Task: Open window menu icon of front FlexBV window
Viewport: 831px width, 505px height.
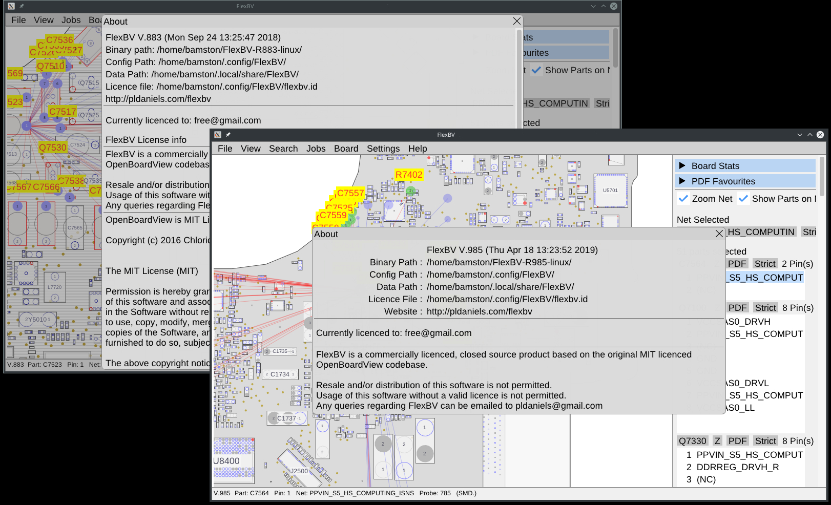Action: tap(218, 135)
